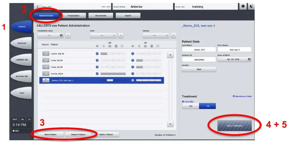Click the source icon for Garcia, EQ 8
The height and width of the screenshot is (142, 288).
point(46,74)
